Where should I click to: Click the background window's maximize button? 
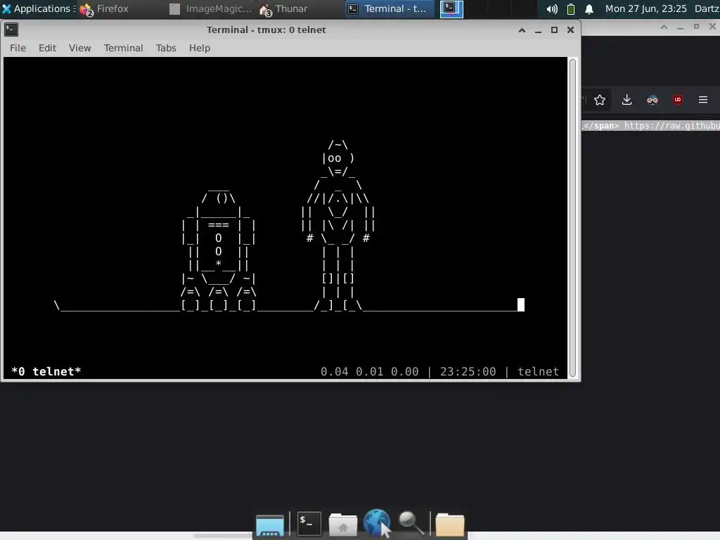[696, 27]
